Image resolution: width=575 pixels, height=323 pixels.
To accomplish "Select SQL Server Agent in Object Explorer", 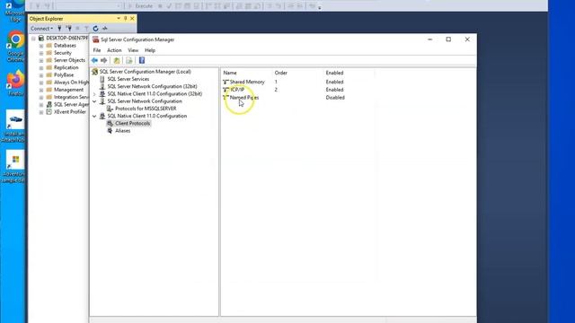I will coord(71,105).
